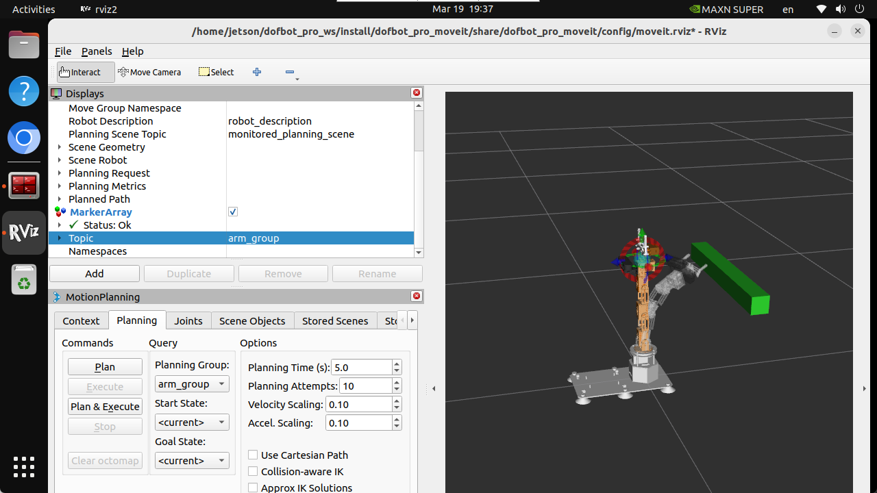Screen dimensions: 877x493
Task: Collapse right panel with the splitter arrow
Action: click(864, 389)
